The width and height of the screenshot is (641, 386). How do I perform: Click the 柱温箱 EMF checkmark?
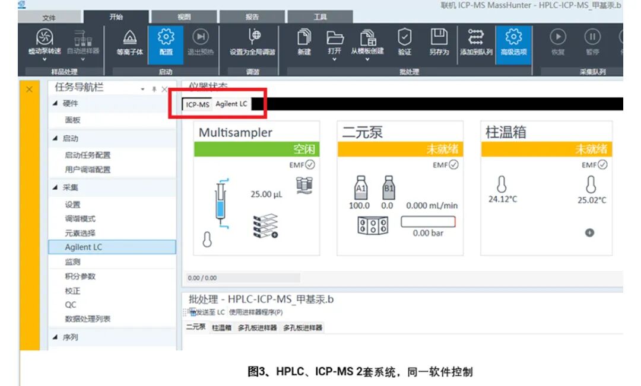tap(602, 165)
